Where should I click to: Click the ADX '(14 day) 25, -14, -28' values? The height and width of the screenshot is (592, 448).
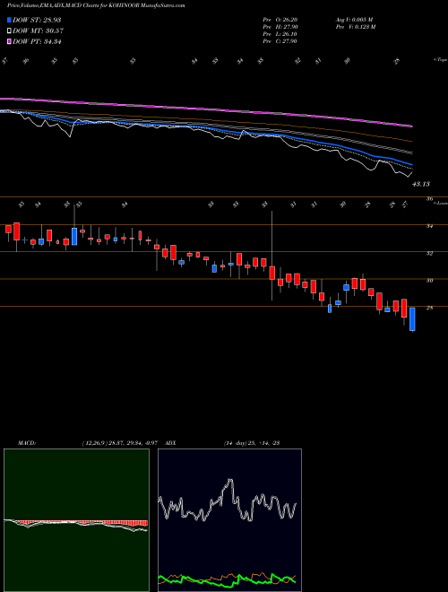[251, 442]
